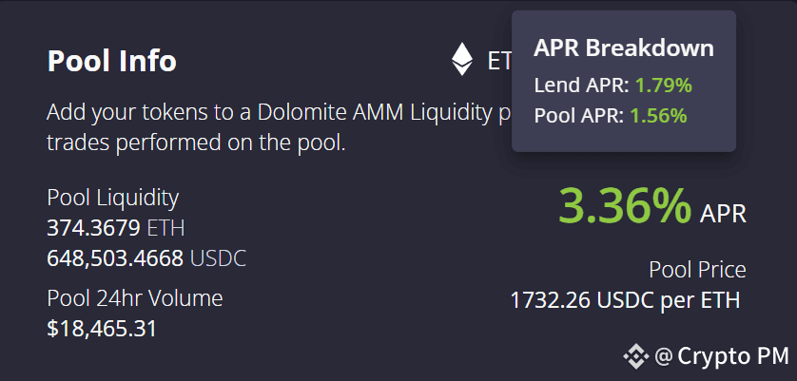Image resolution: width=797 pixels, height=381 pixels.
Task: Click the 1732.26 USDC per ETH price
Action: pyautogui.click(x=625, y=301)
